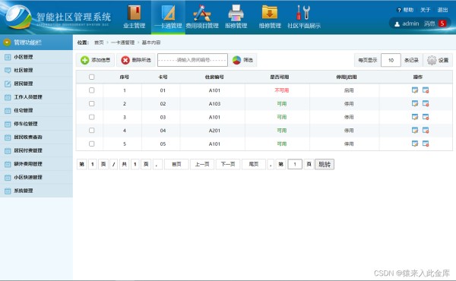Click the 社区管理 sidebar icon

point(8,71)
